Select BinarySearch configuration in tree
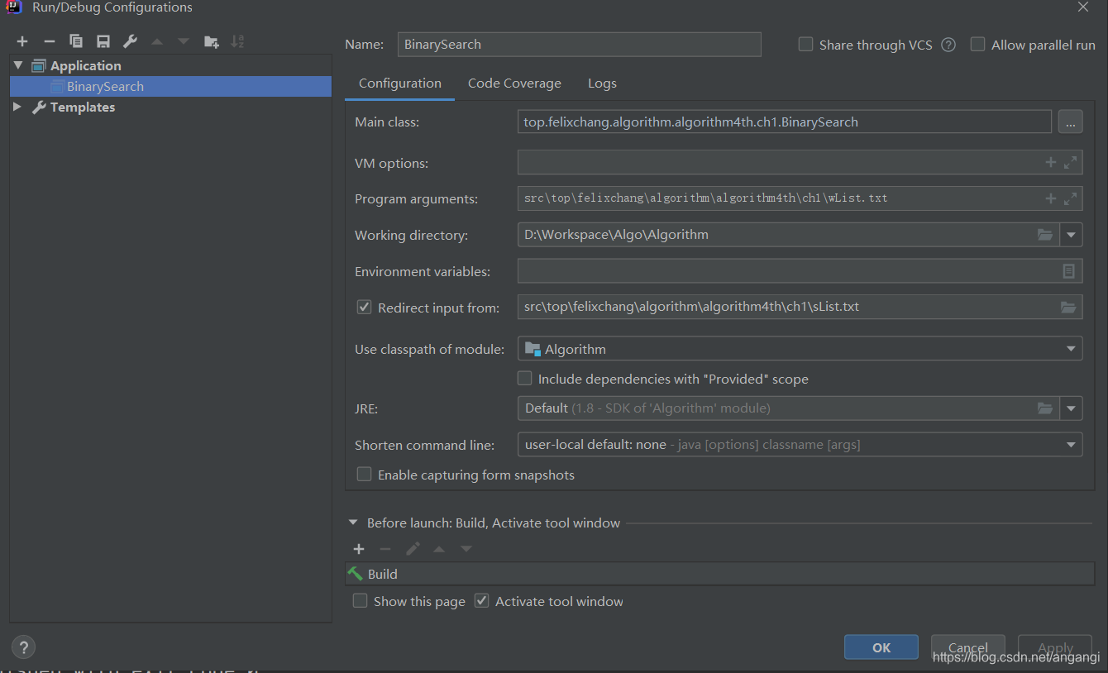Image resolution: width=1108 pixels, height=673 pixels. (x=170, y=86)
